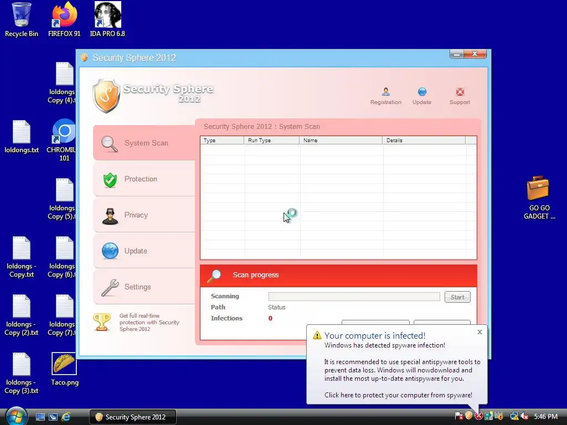Select loldongs - Copy (6) desktop file
This screenshot has height=425, width=567.
62,257
